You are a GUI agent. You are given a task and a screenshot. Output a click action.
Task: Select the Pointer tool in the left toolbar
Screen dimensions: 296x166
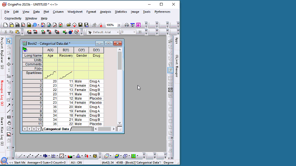pyautogui.click(x=9, y=41)
